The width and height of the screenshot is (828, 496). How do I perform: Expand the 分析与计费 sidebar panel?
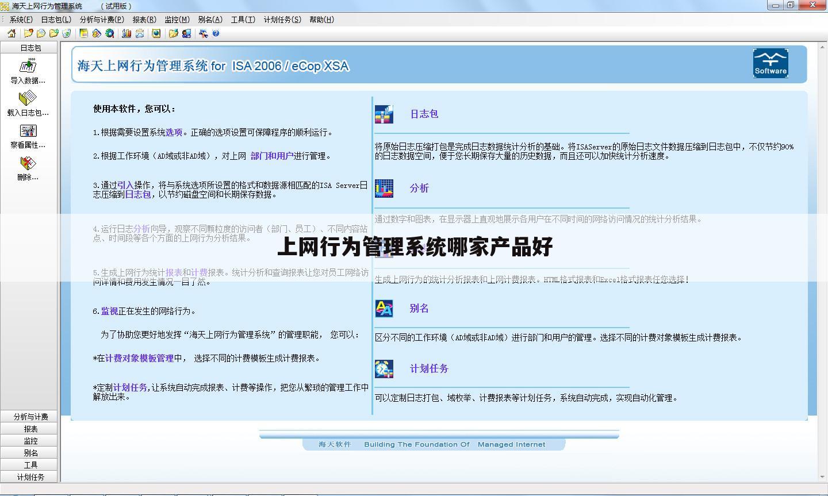point(30,417)
